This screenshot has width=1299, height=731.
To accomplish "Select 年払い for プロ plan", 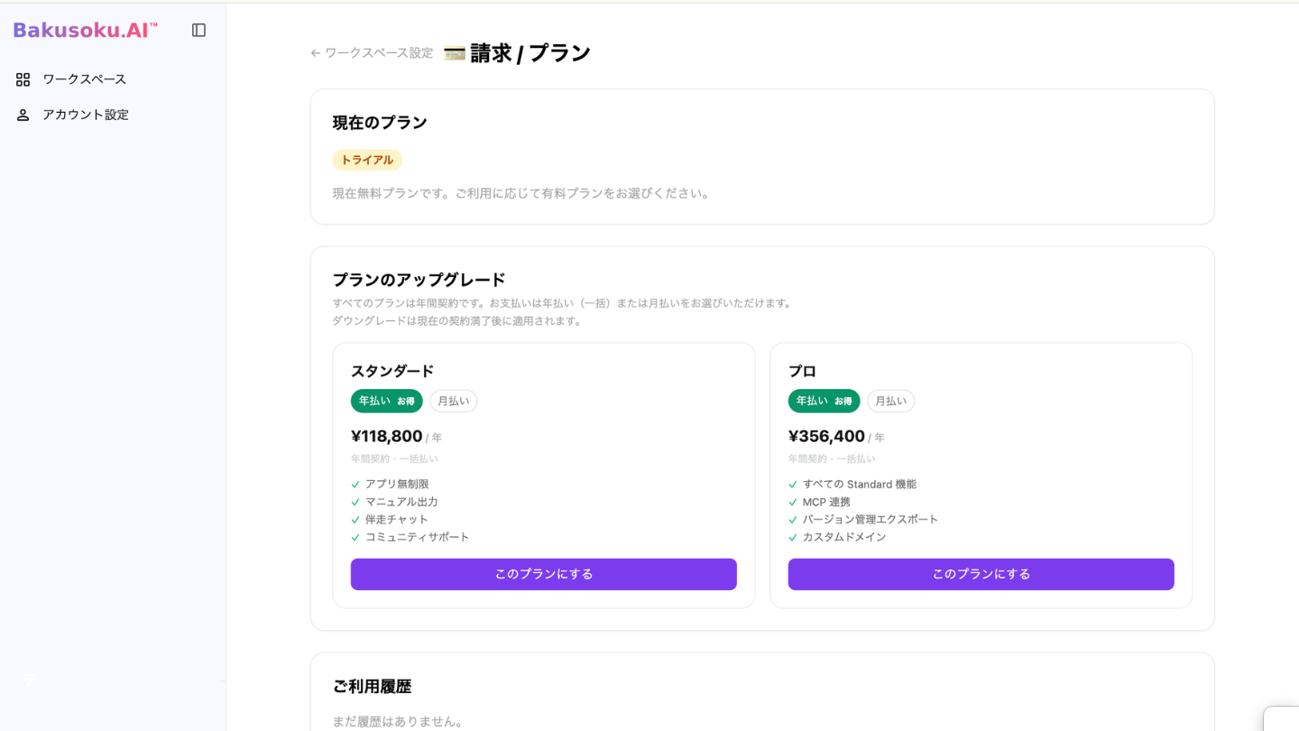I will coord(824,401).
